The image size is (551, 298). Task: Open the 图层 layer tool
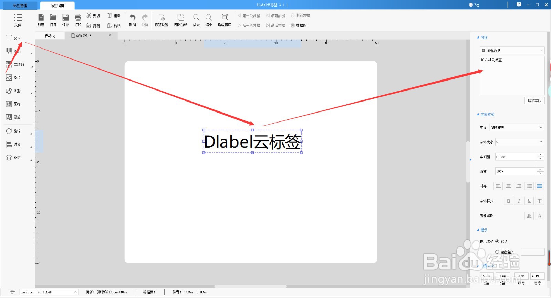[x=13, y=158]
